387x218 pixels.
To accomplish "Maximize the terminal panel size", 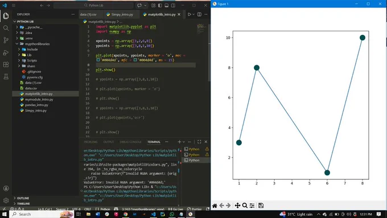I will [199, 142].
